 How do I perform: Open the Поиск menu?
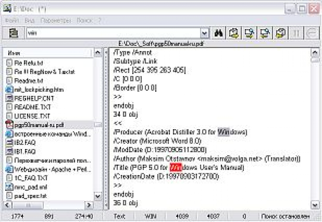[85, 20]
